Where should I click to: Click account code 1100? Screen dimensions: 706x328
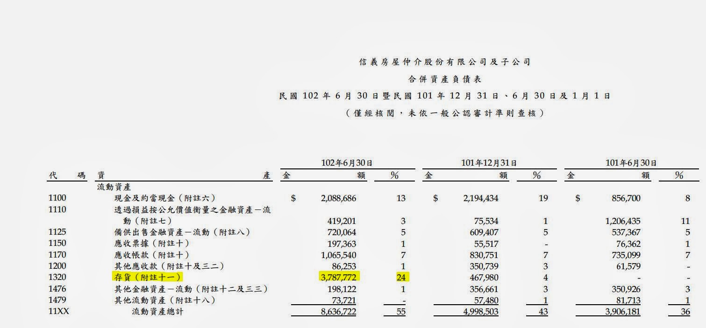[57, 198]
